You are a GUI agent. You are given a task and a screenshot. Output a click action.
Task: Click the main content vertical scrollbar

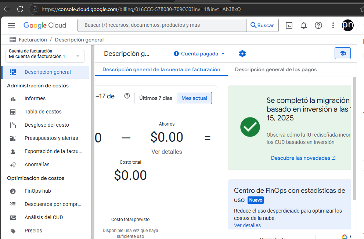(x=354, y=138)
